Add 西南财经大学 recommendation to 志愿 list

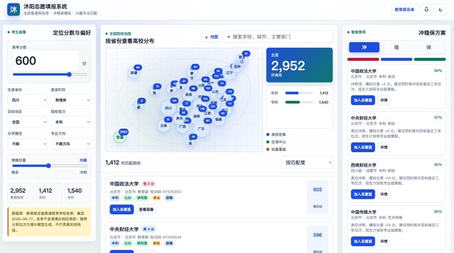363,194
